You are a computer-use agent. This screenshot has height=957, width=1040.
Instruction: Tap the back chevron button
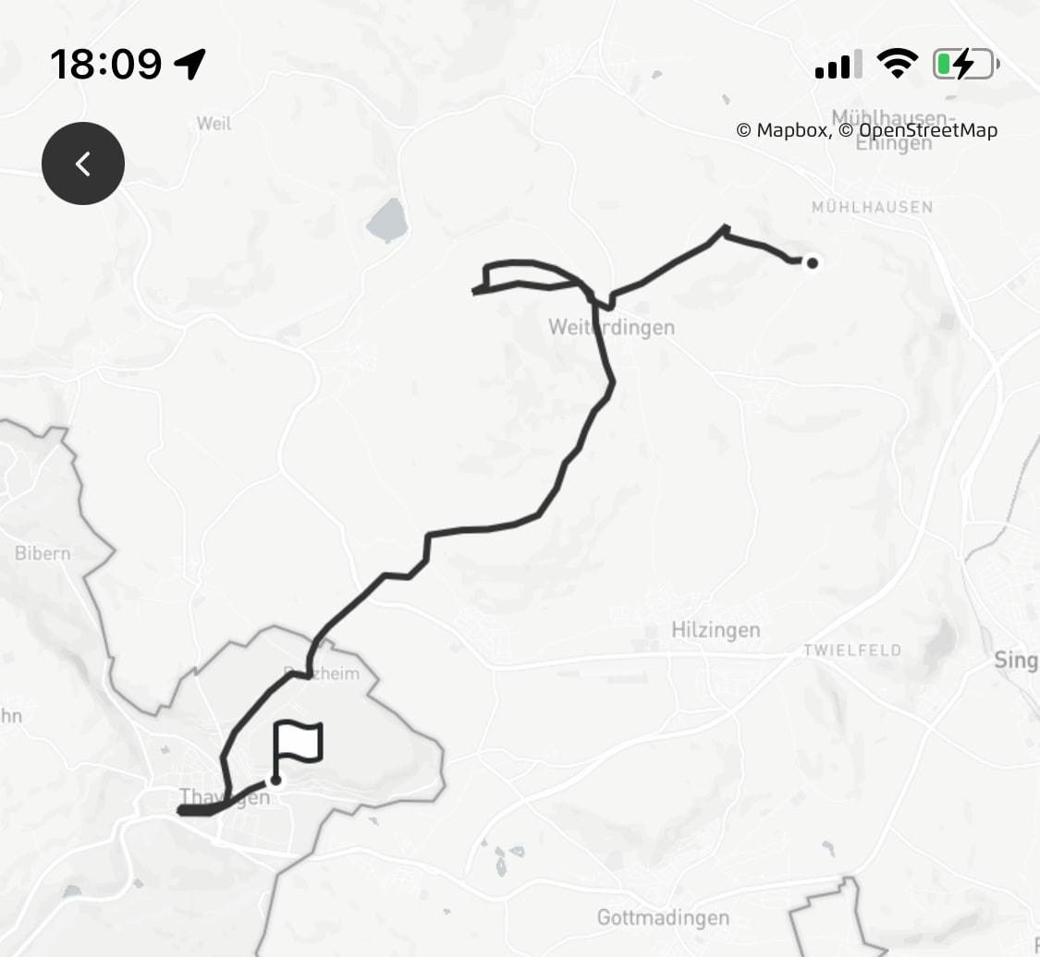[x=83, y=163]
